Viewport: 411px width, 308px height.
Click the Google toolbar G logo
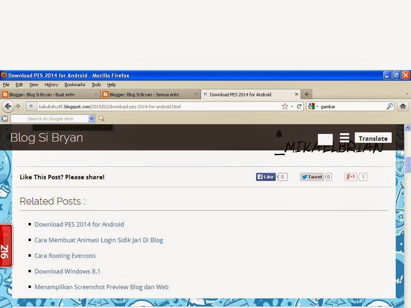point(4,119)
